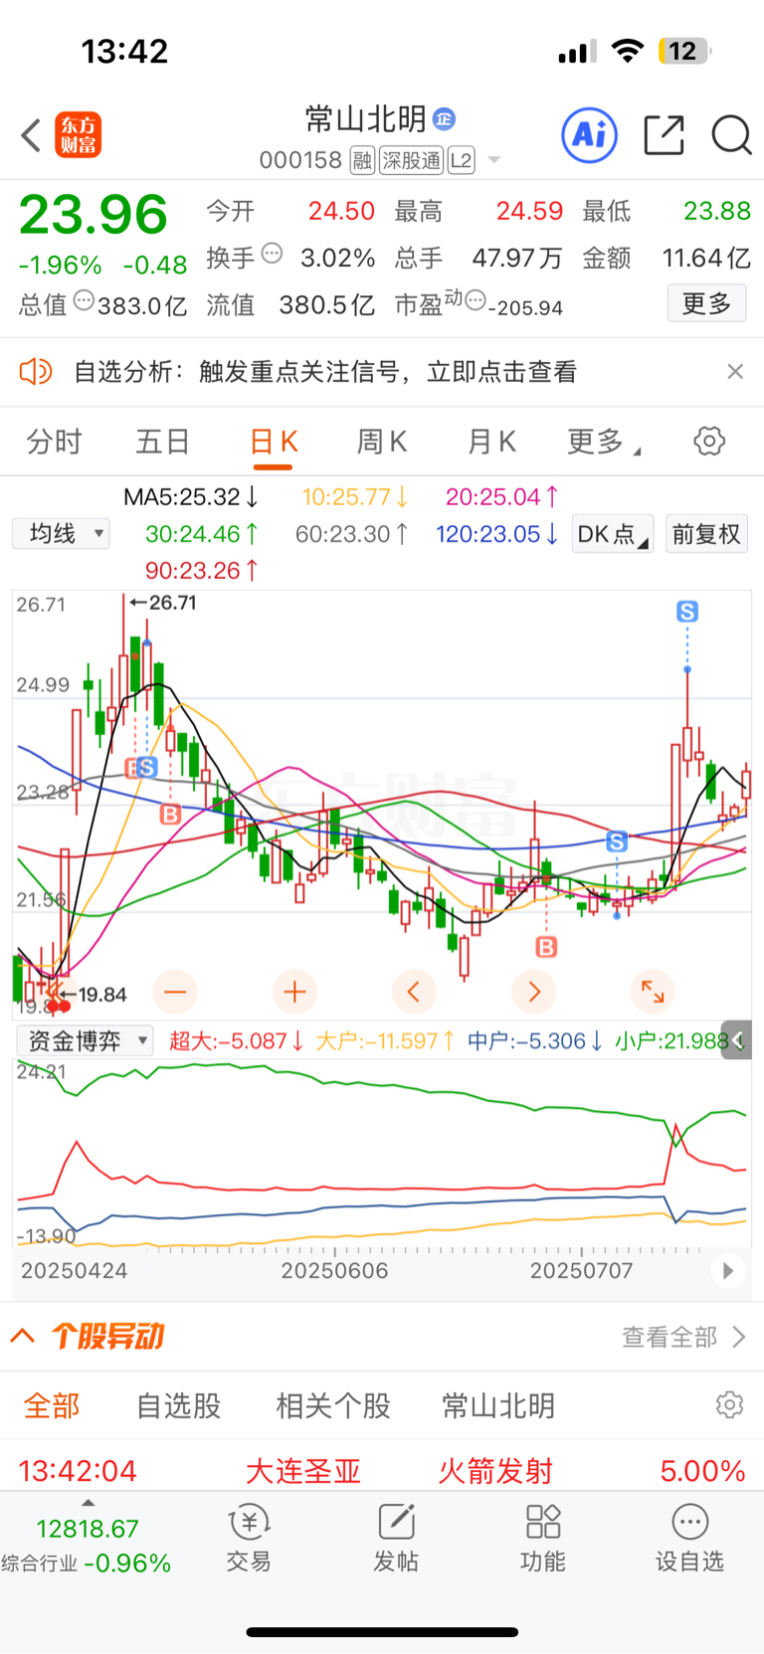764x1654 pixels.
Task: Switch to 分时 chart tab
Action: click(x=54, y=442)
